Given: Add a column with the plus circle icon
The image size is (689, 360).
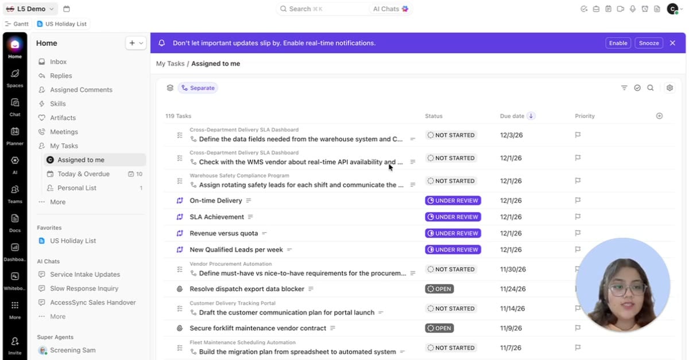Looking at the screenshot, I should pyautogui.click(x=659, y=116).
